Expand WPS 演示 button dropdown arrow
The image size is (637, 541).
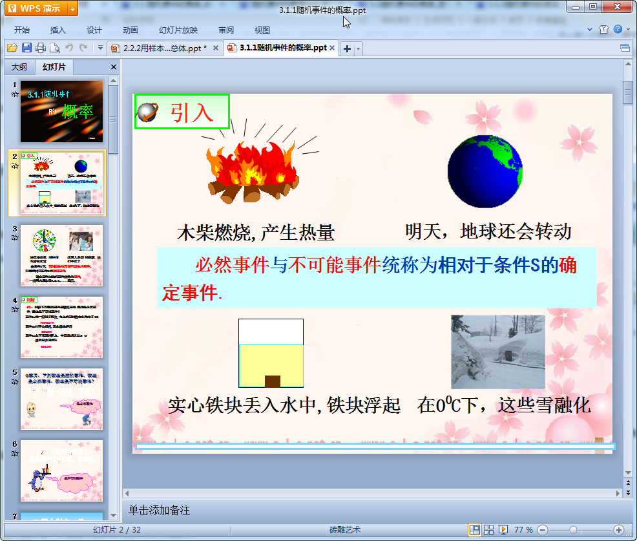pyautogui.click(x=72, y=8)
